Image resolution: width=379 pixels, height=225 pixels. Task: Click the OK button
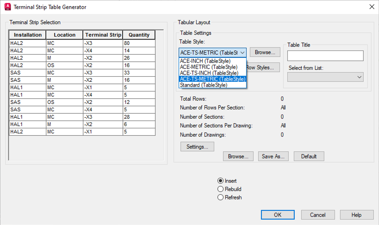pos(278,215)
